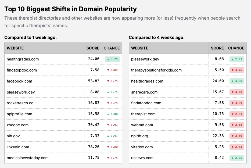Click the green 2.25 change badge for usnews.com
The image size is (251, 168).
237,158
